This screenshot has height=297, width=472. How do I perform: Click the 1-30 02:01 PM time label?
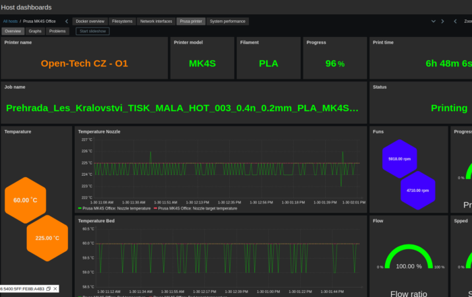[354, 202]
